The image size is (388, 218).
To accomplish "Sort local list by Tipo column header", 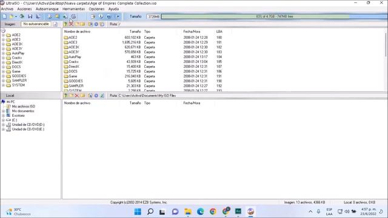I will coord(147,103).
